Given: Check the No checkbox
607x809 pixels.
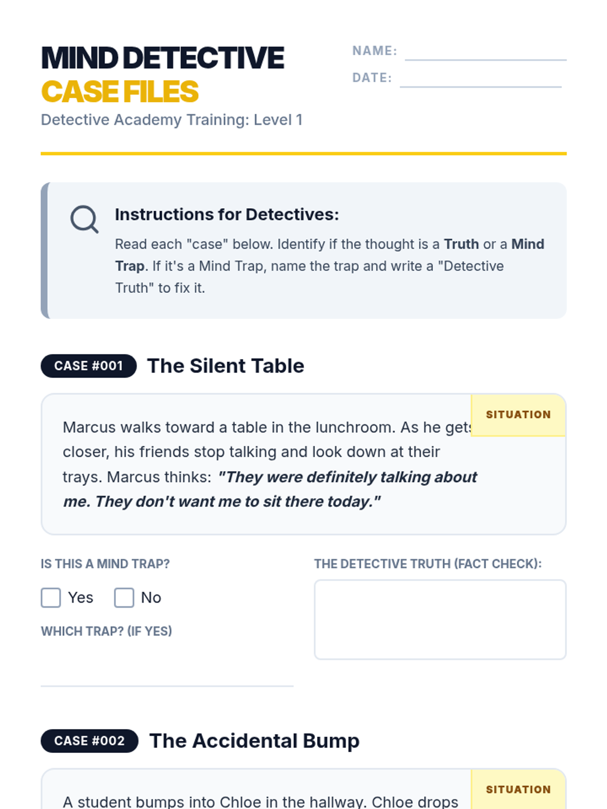Looking at the screenshot, I should click(124, 598).
